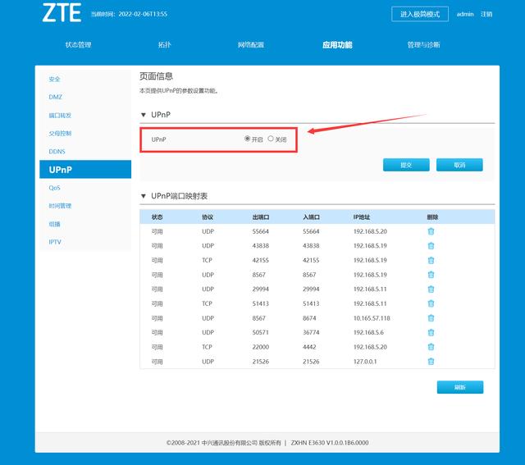Select the 开启 radio button for UPnP

pos(248,139)
